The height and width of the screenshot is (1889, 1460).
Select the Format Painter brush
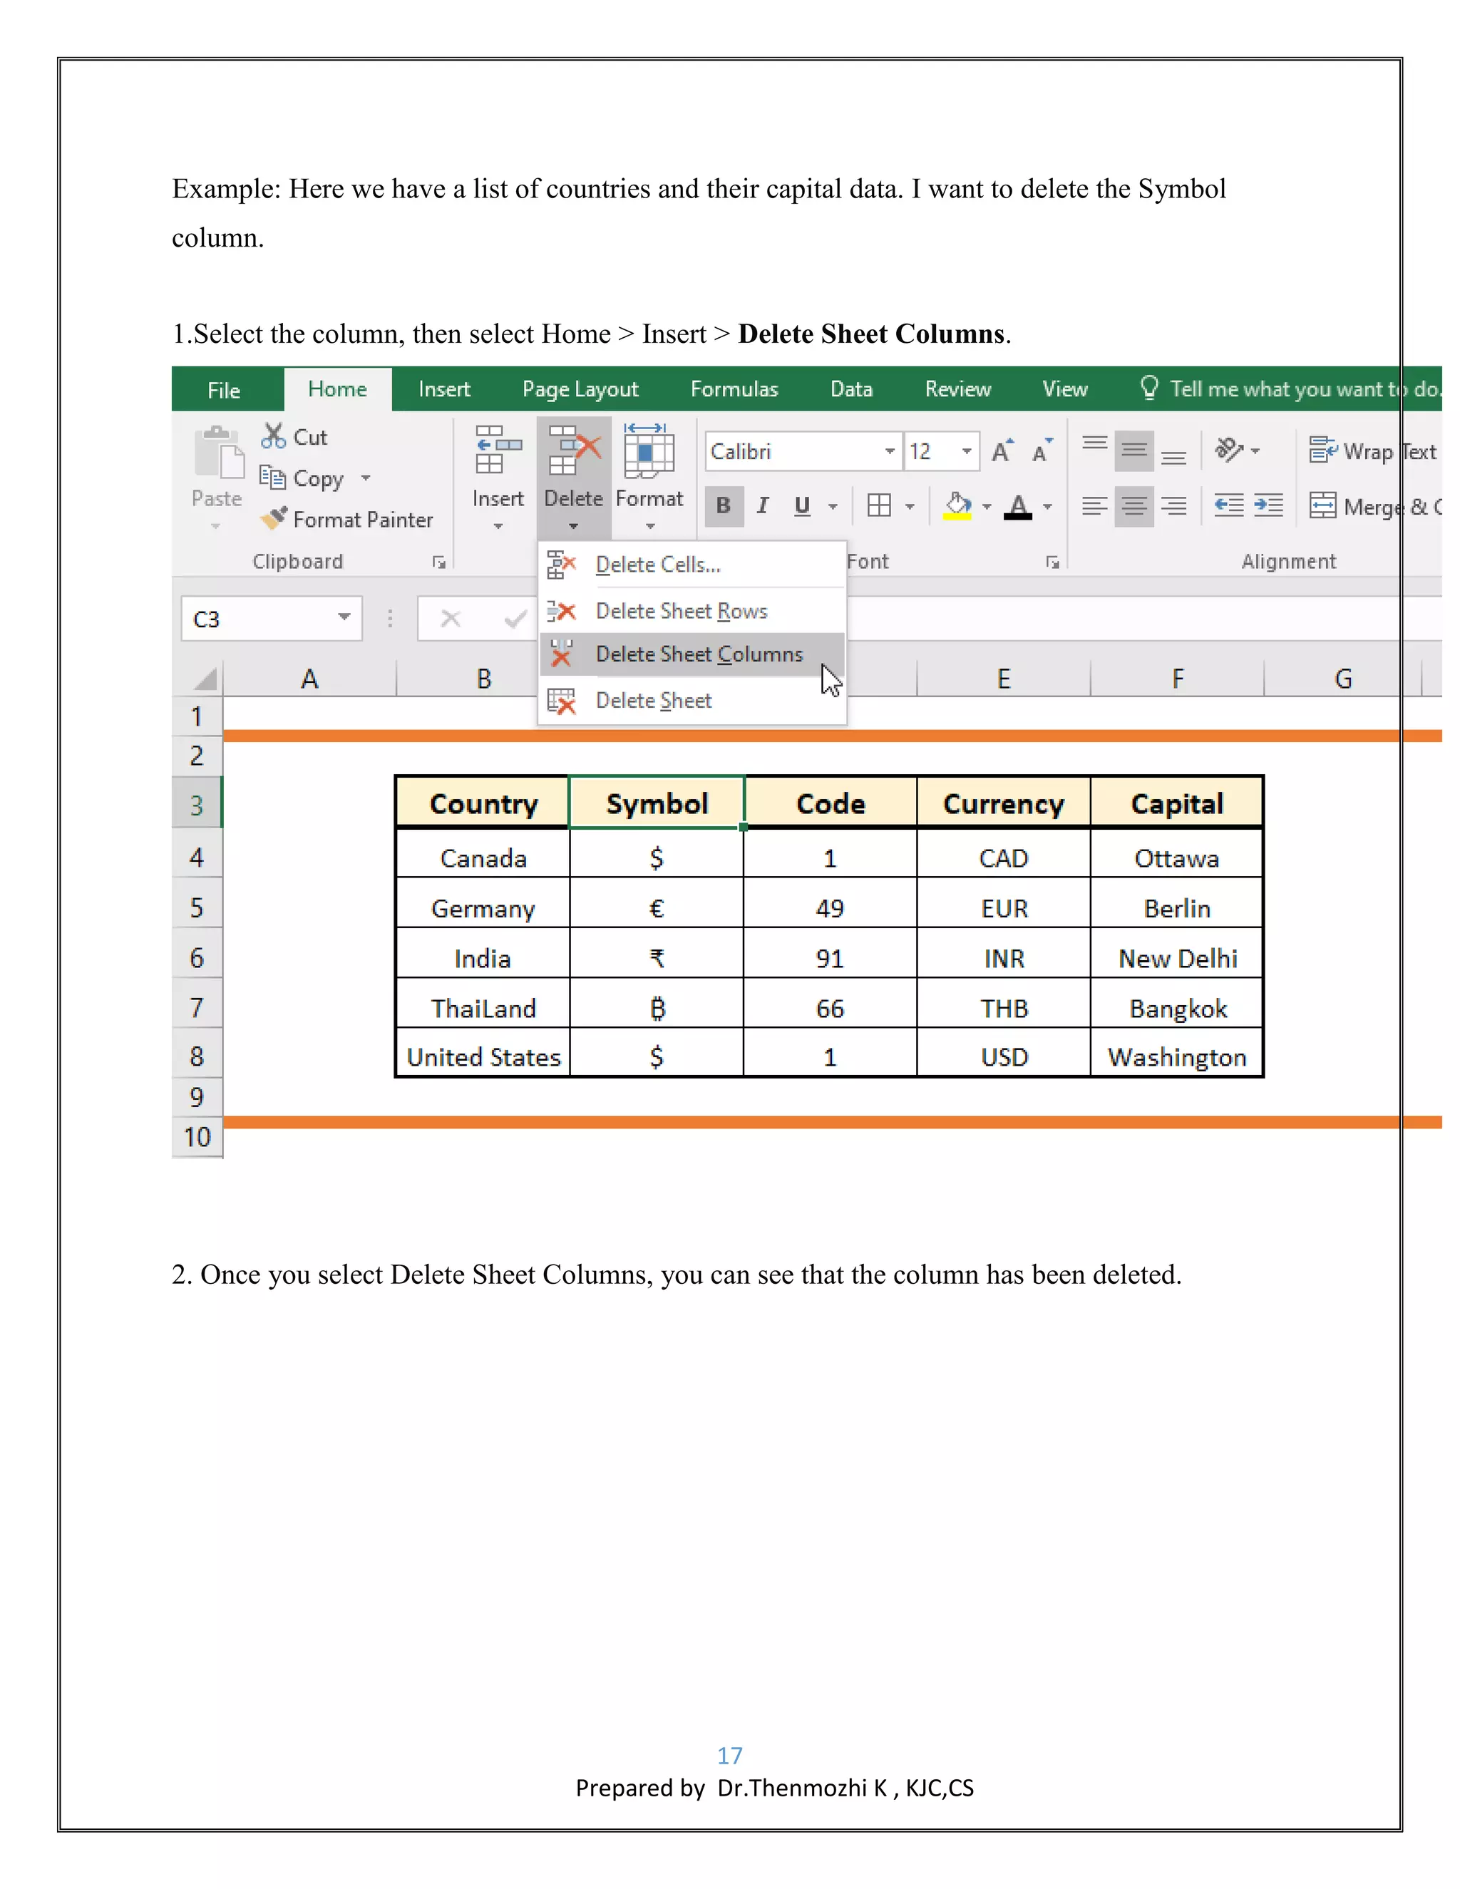tap(273, 518)
